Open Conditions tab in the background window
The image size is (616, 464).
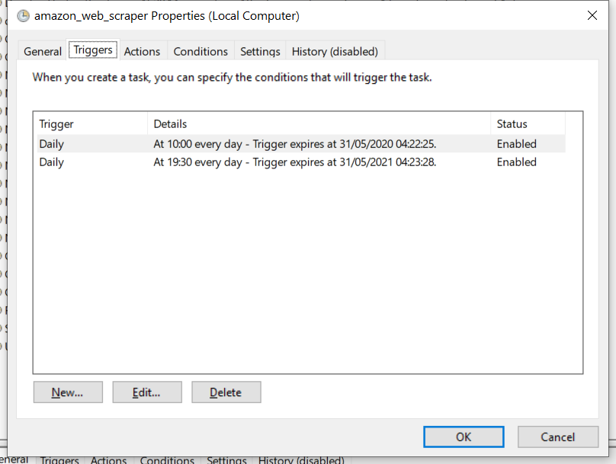167,460
